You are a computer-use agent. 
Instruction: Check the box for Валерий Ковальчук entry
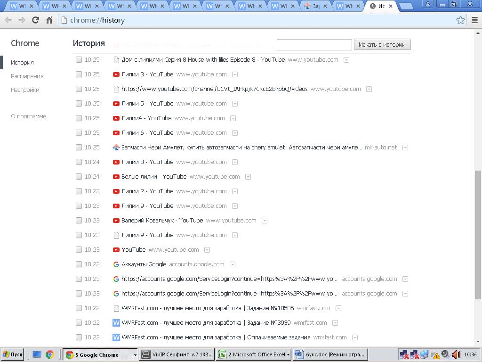point(79,221)
